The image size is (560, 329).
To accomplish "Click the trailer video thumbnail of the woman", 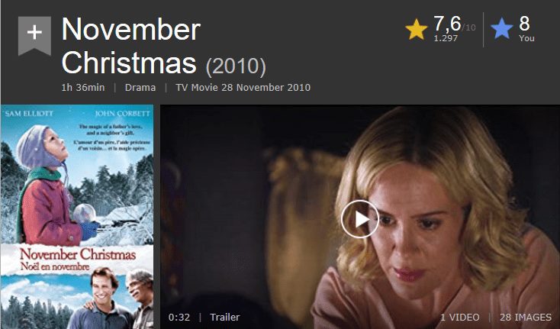I will [x=360, y=217].
